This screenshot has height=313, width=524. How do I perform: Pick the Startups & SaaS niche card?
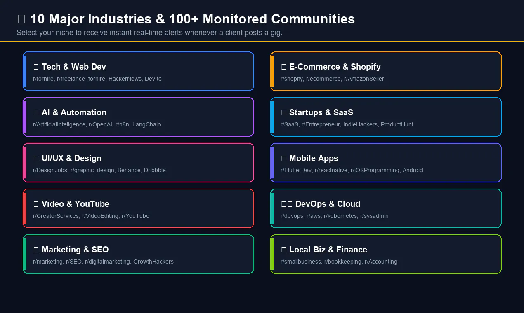386,117
